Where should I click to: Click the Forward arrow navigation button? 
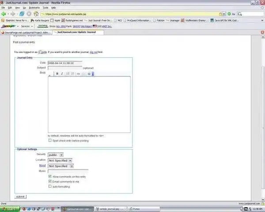(x=13, y=14)
